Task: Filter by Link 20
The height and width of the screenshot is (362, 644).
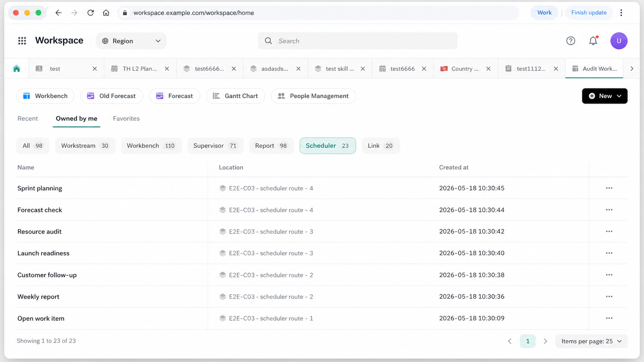Action: (x=381, y=146)
